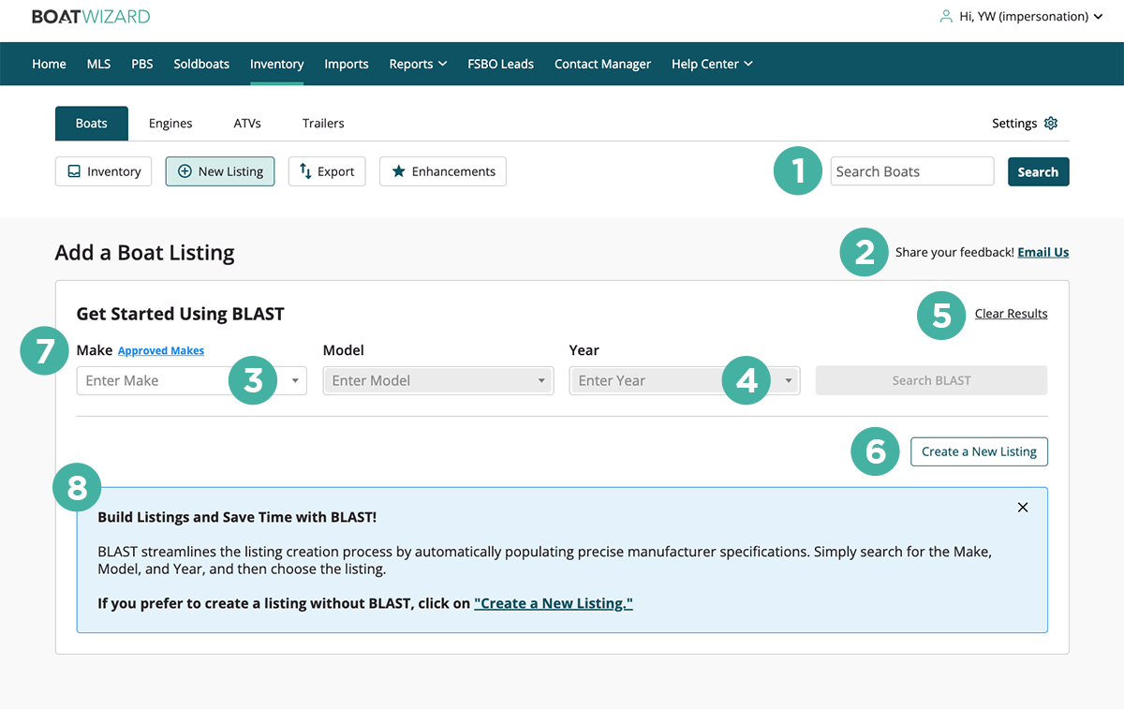Image resolution: width=1124 pixels, height=709 pixels.
Task: Click the BoatWizard logo
Action: [91, 16]
